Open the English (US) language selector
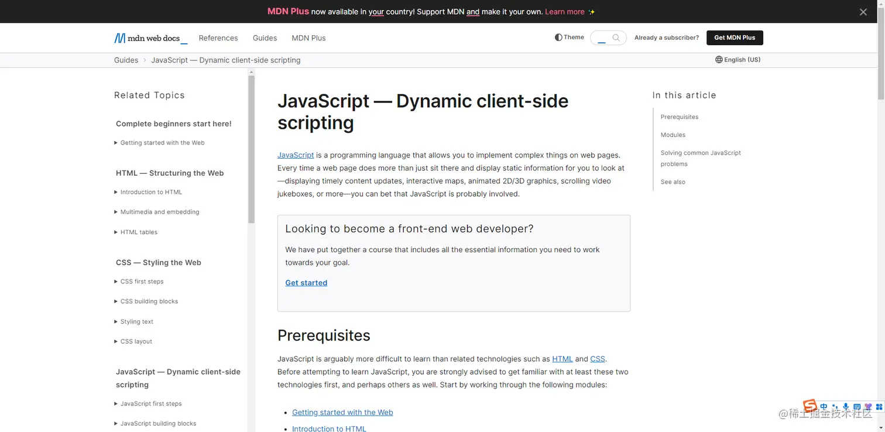 (738, 60)
